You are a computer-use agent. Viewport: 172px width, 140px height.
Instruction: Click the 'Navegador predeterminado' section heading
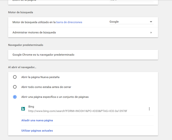click(x=26, y=45)
